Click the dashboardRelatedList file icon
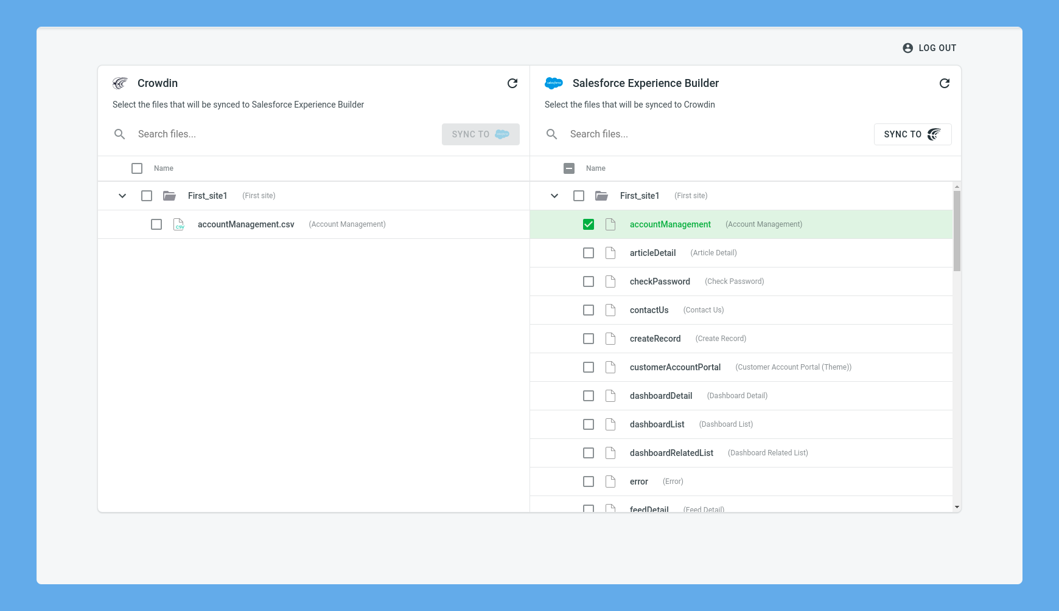This screenshot has width=1059, height=611. pyautogui.click(x=610, y=453)
